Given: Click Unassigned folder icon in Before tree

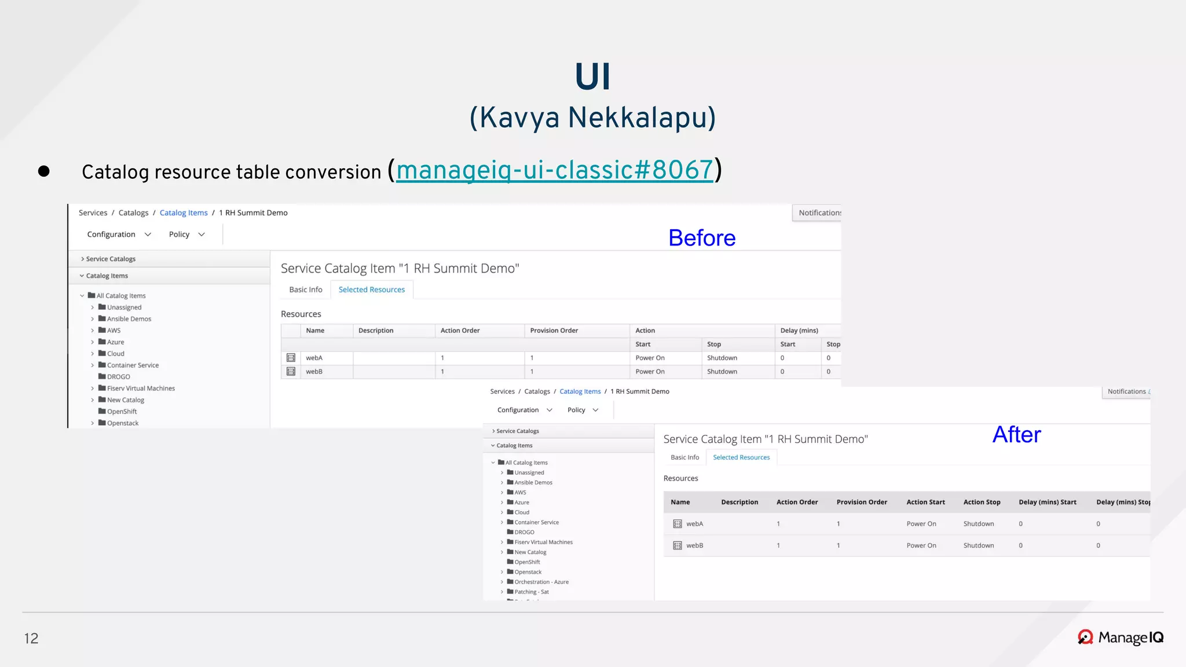Looking at the screenshot, I should [x=102, y=307].
